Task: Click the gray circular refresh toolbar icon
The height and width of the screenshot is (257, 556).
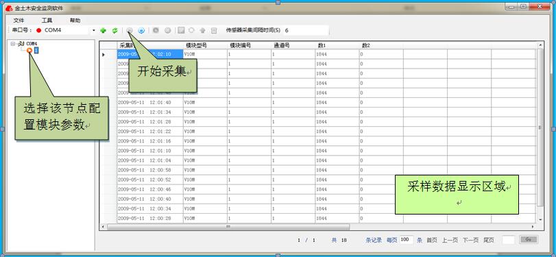Action: 191,30
